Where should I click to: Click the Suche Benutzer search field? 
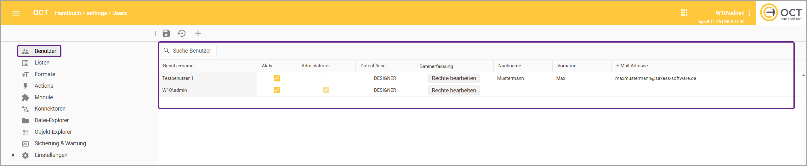coord(192,51)
